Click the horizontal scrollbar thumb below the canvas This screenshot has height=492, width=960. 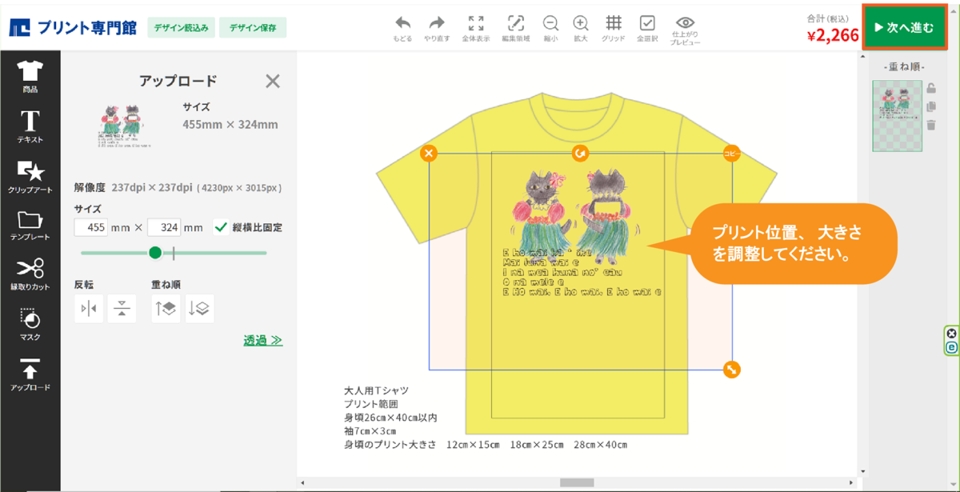pyautogui.click(x=576, y=482)
